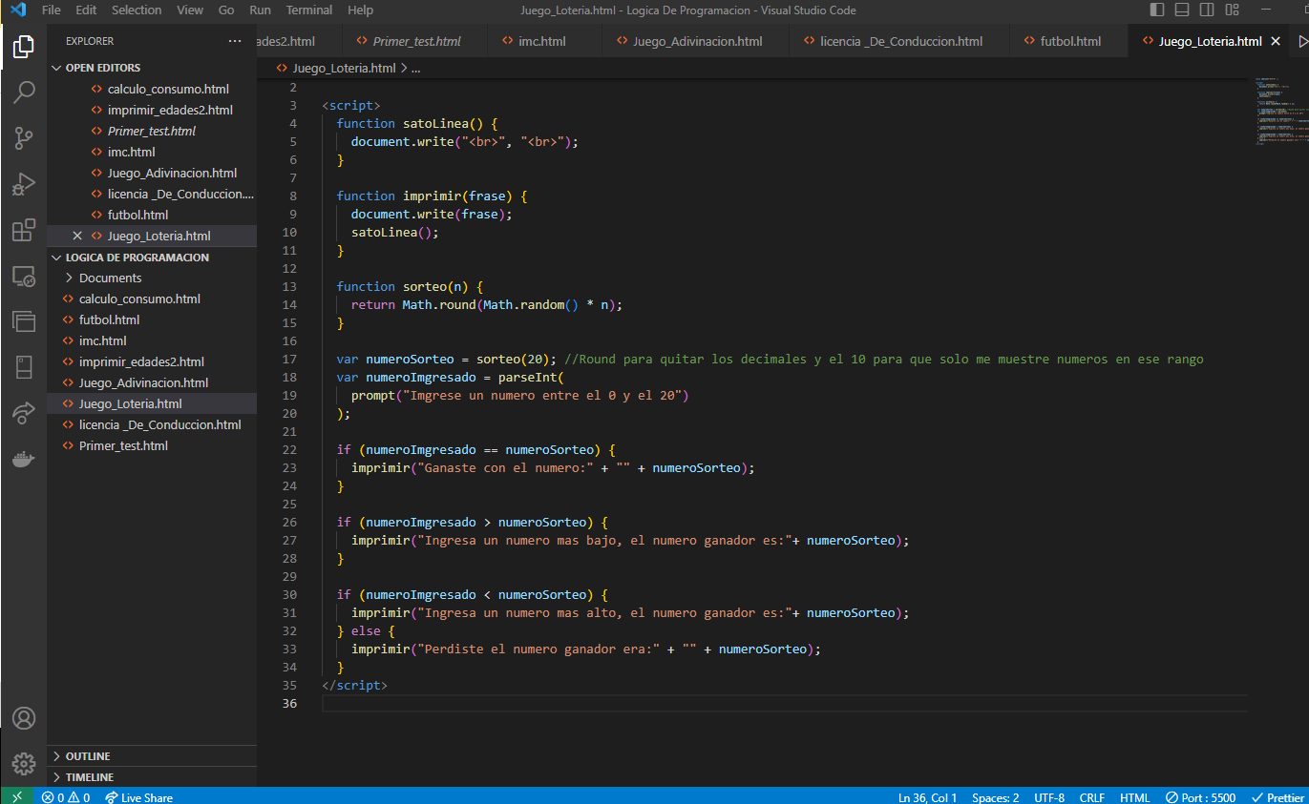Go to line via Ln 36, Col 1
1309x804 pixels.
coord(927,797)
